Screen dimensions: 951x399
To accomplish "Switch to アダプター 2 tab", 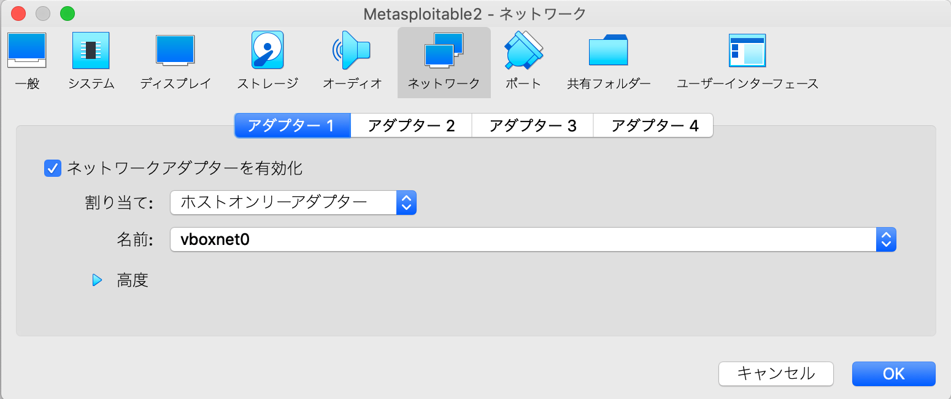I will pos(411,126).
